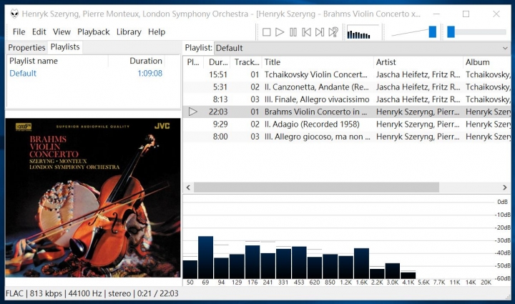Click the Track... column header
The height and width of the screenshot is (304, 515).
(247, 62)
